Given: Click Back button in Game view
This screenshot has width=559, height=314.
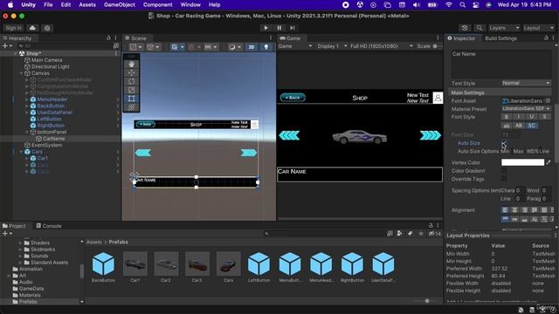Looking at the screenshot, I should point(293,97).
